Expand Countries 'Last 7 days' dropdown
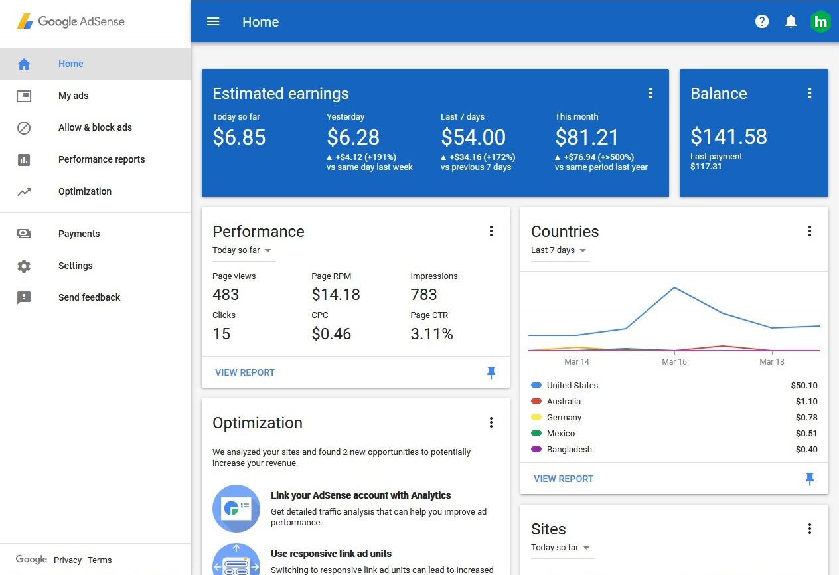839x575 pixels. click(x=559, y=250)
